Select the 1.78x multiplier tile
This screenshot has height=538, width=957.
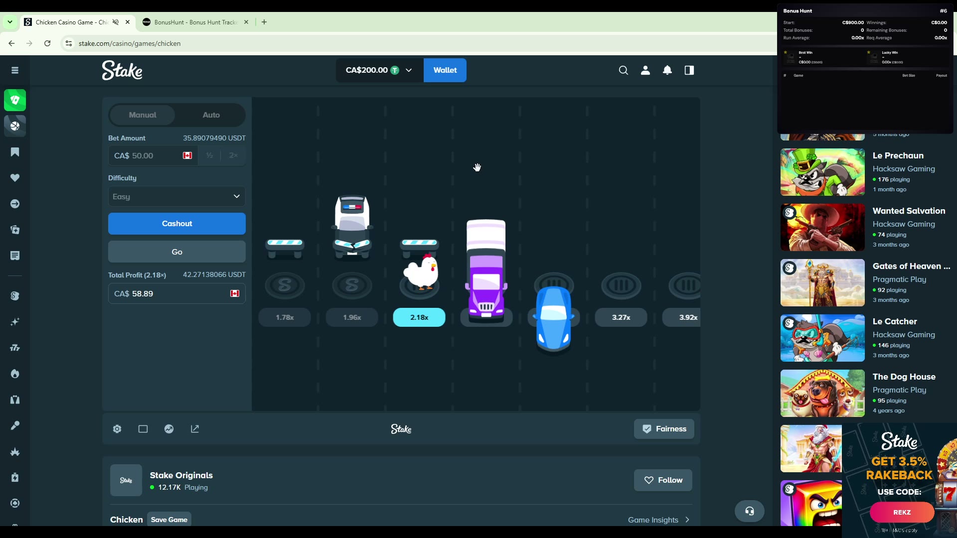point(285,317)
